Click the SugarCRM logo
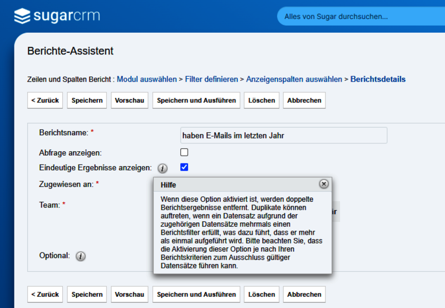445x308 pixels. (57, 16)
